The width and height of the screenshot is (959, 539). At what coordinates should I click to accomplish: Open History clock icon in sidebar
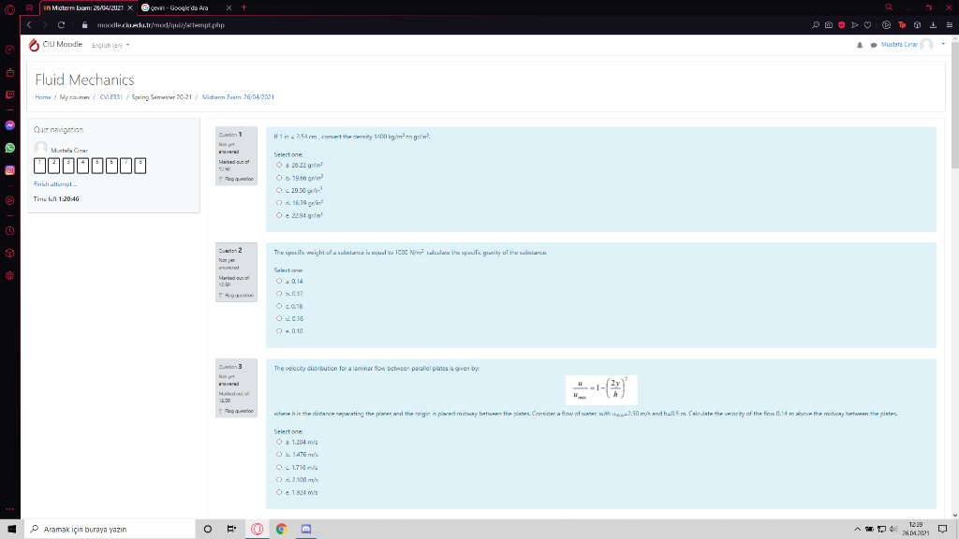coord(9,231)
